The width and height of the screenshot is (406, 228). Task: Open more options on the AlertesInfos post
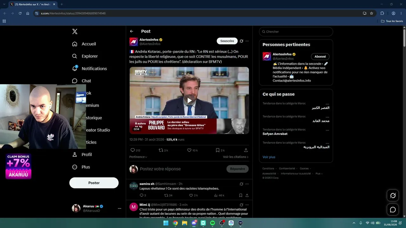[247, 41]
